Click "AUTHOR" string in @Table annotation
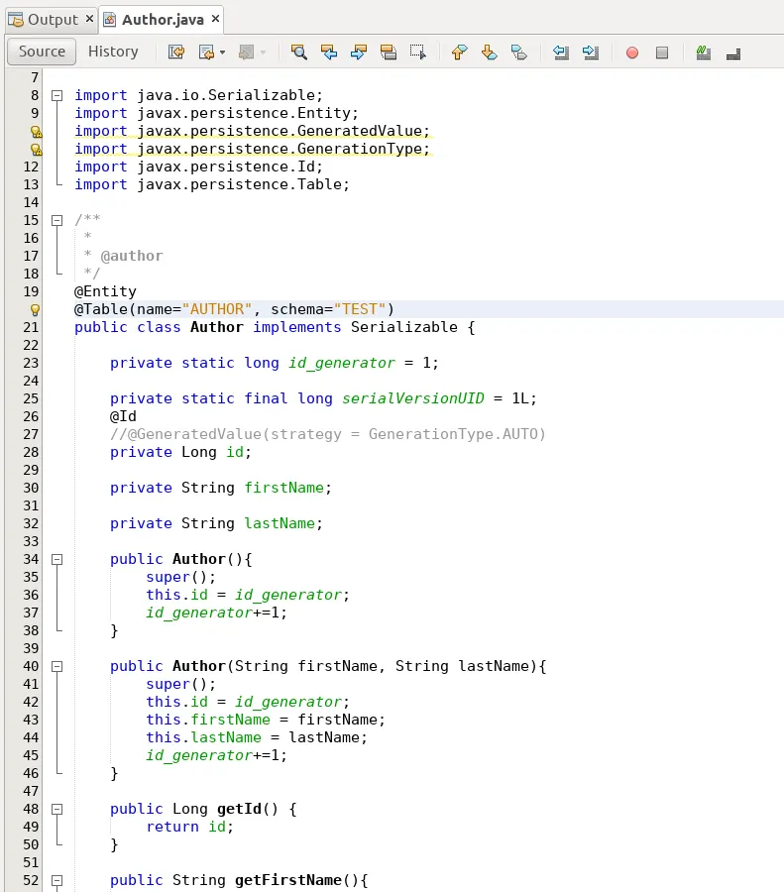Viewport: 784px width, 892px height. point(217,309)
